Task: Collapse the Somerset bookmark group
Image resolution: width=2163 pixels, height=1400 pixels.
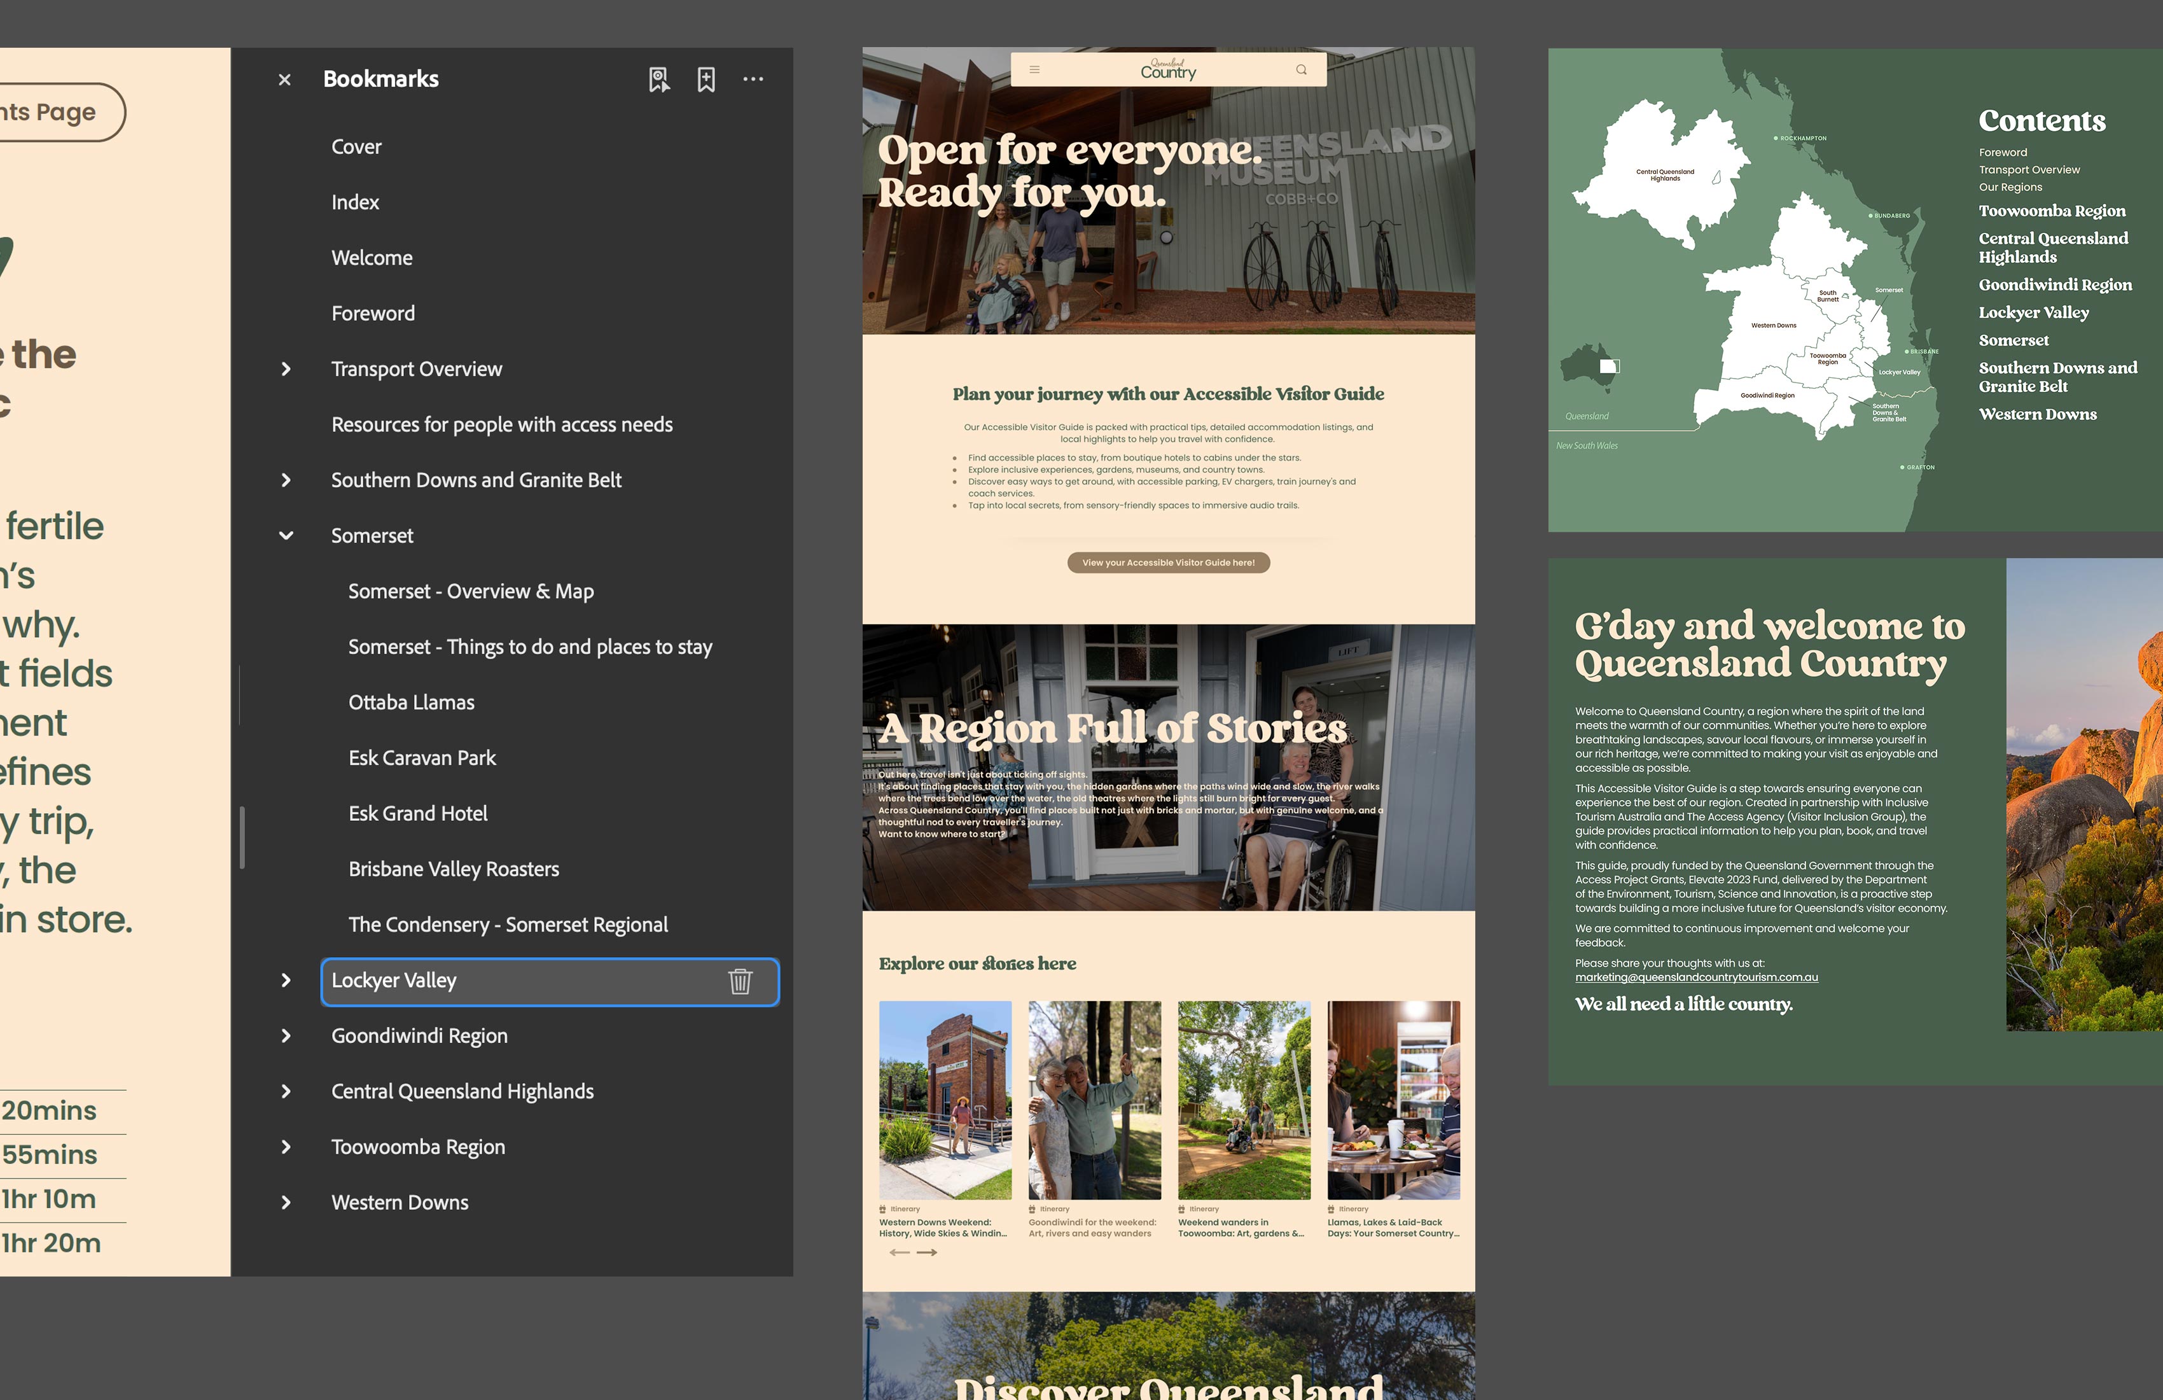Action: tap(286, 535)
